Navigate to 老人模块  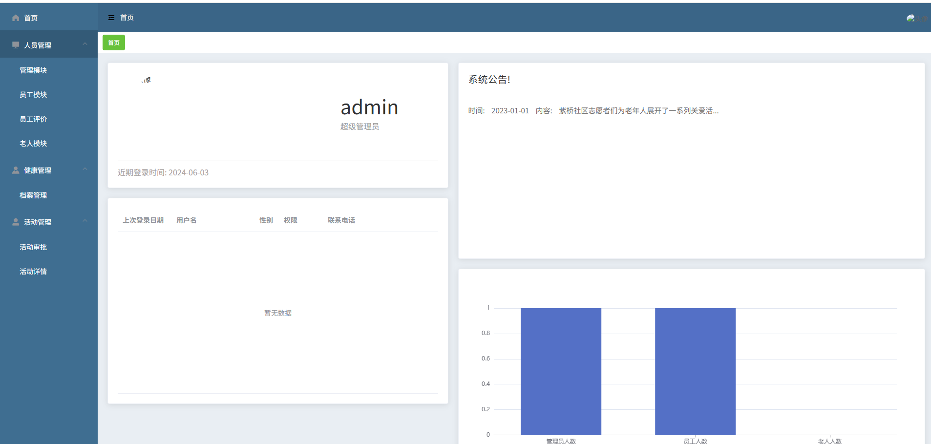pos(33,144)
